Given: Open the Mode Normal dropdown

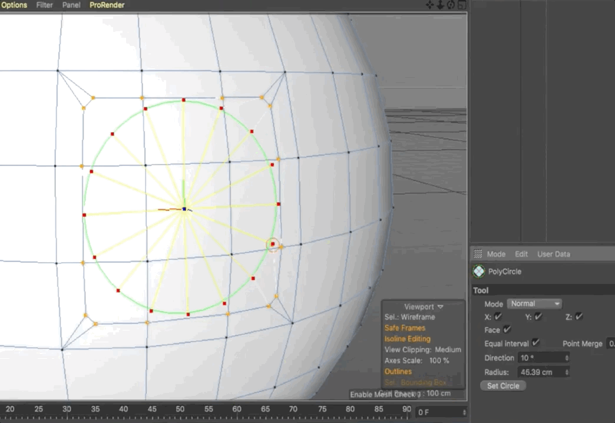Looking at the screenshot, I should (534, 304).
